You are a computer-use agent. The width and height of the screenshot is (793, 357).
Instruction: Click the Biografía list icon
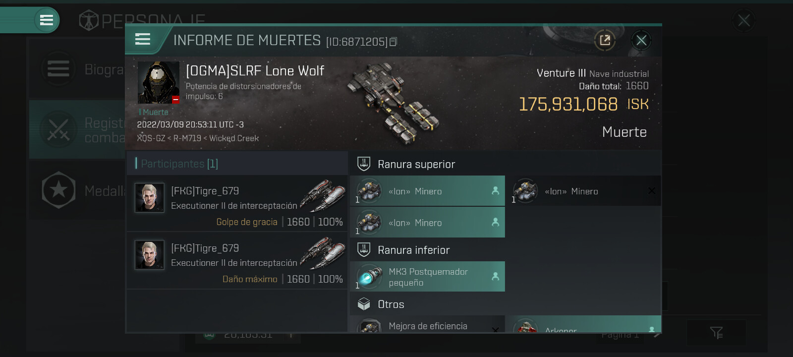pyautogui.click(x=58, y=69)
